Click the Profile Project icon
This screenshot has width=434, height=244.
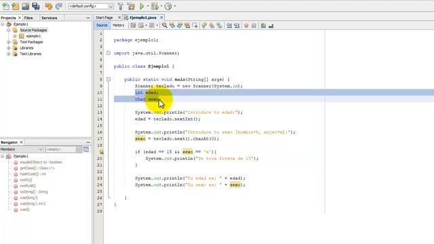coord(168,6)
